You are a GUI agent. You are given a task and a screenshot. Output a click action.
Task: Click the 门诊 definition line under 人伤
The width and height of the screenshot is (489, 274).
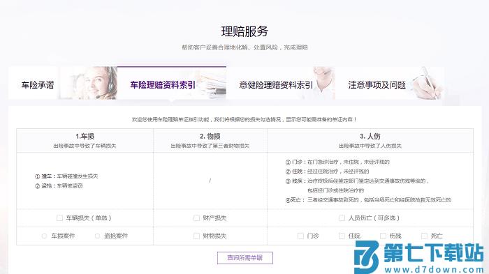[337, 162]
